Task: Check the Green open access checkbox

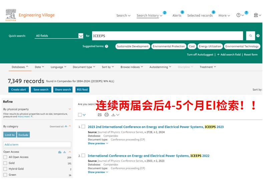Action: [5, 175]
